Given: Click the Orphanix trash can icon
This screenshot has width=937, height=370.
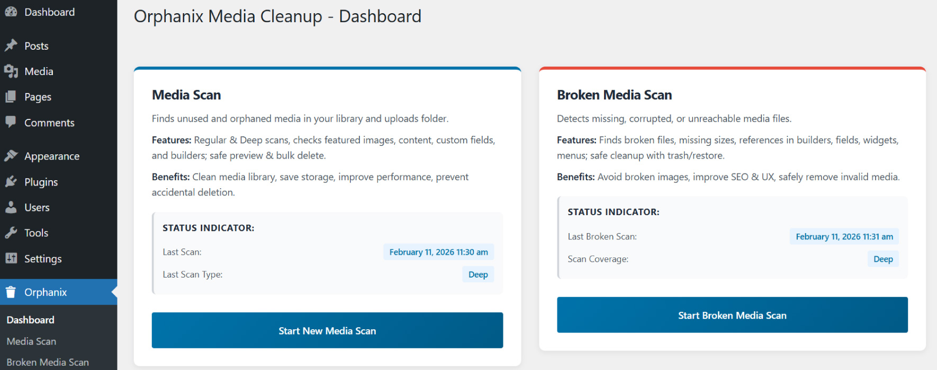Looking at the screenshot, I should tap(11, 292).
